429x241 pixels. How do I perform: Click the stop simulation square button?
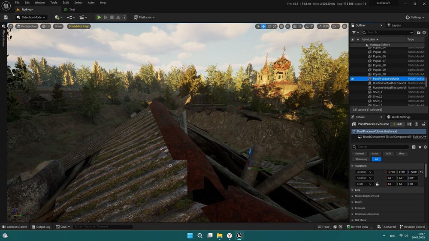112,17
